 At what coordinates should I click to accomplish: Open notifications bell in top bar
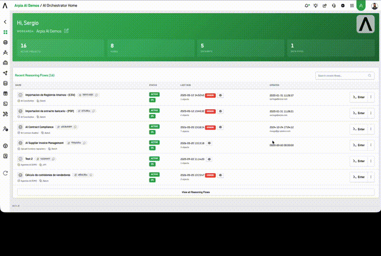click(307, 6)
